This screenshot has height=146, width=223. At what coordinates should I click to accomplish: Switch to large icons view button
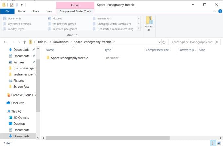219,143
